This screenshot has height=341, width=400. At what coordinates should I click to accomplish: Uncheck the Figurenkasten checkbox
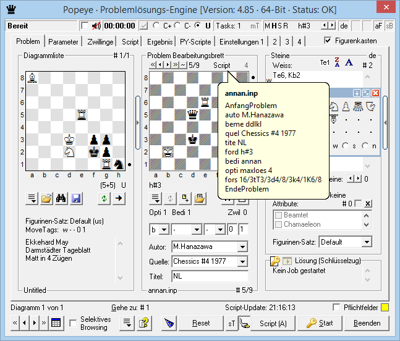tap(328, 41)
